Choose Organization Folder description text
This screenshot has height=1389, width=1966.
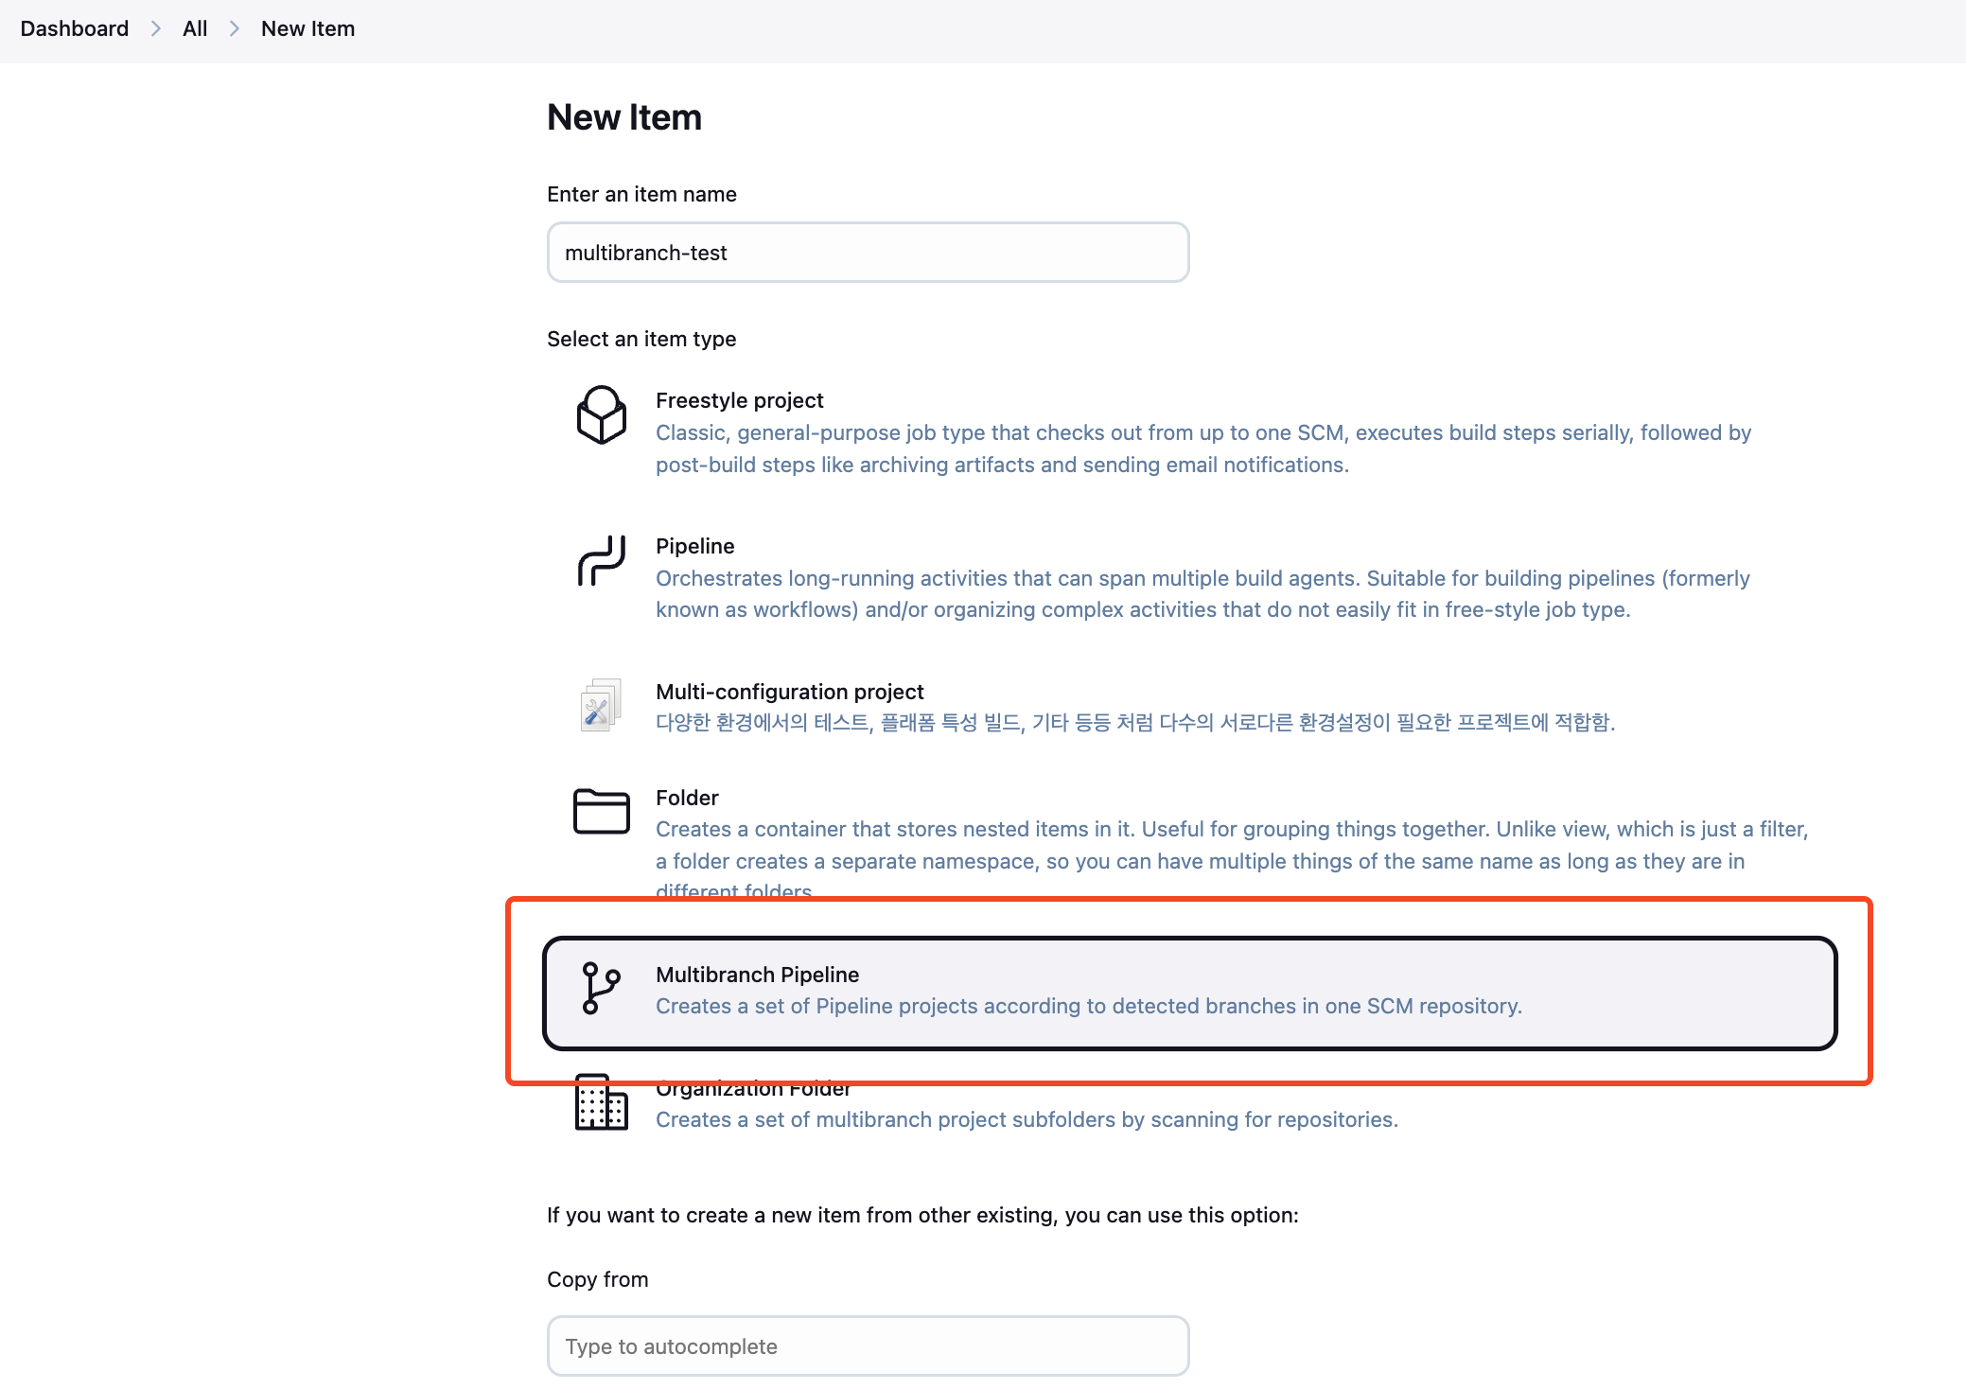click(x=1027, y=1119)
